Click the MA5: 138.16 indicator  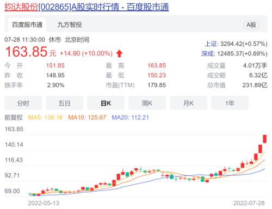click(x=46, y=118)
